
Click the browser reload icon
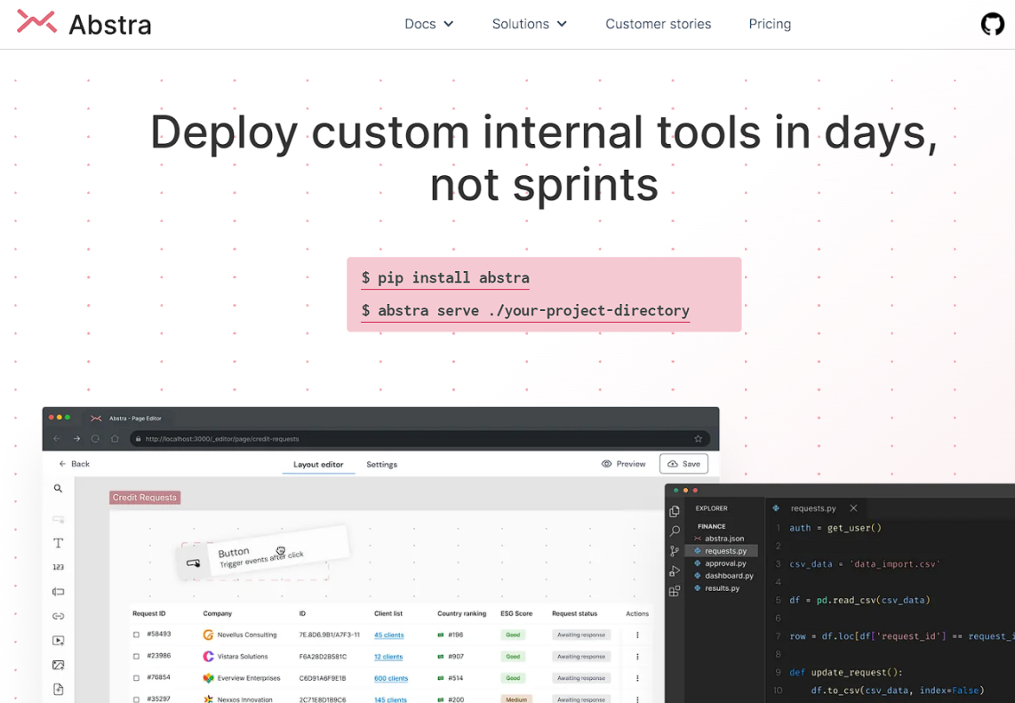[95, 438]
